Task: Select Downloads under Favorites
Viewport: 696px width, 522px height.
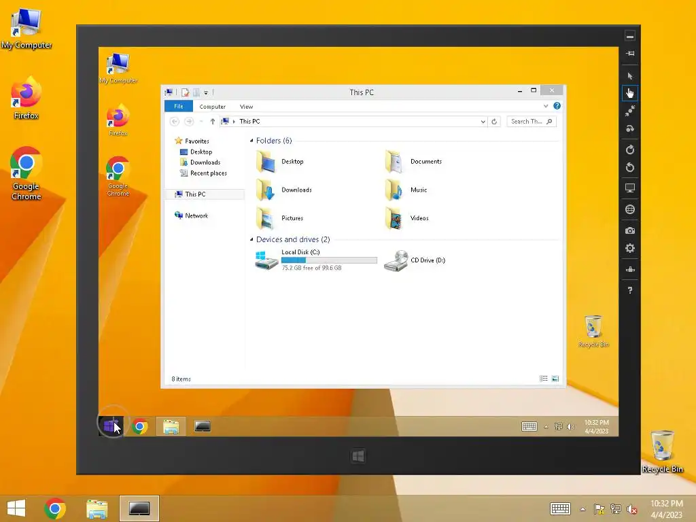Action: (205, 162)
